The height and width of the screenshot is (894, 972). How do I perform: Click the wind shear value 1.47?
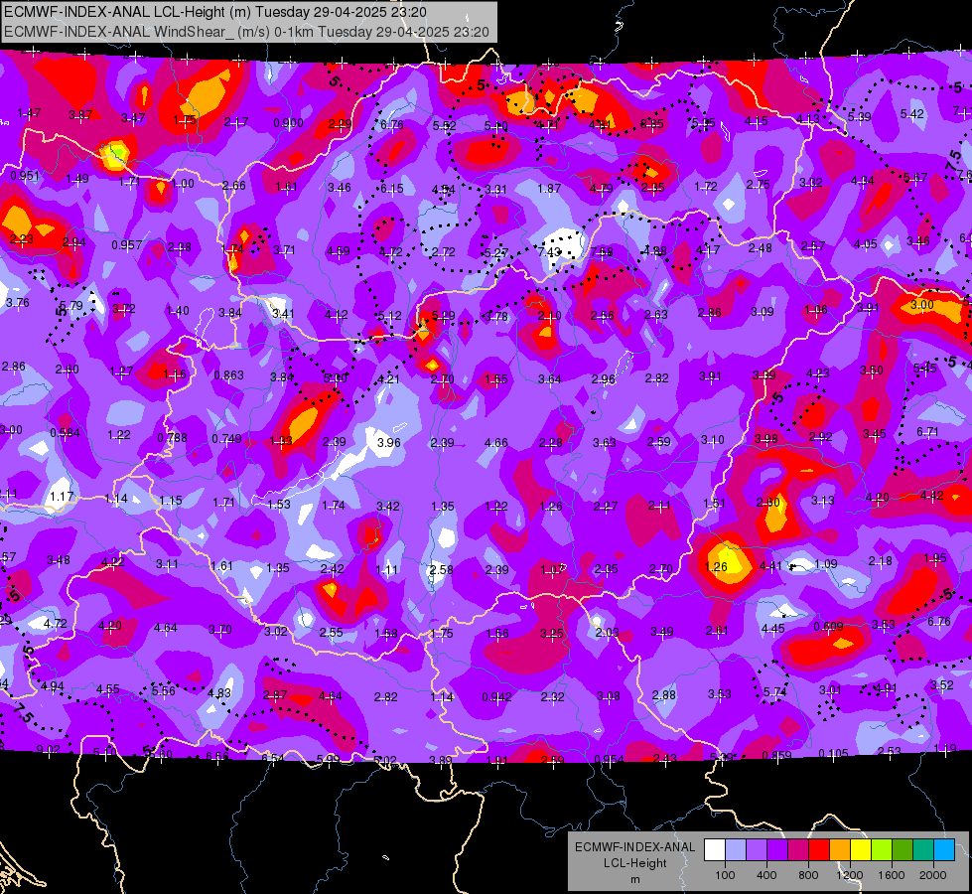point(29,113)
